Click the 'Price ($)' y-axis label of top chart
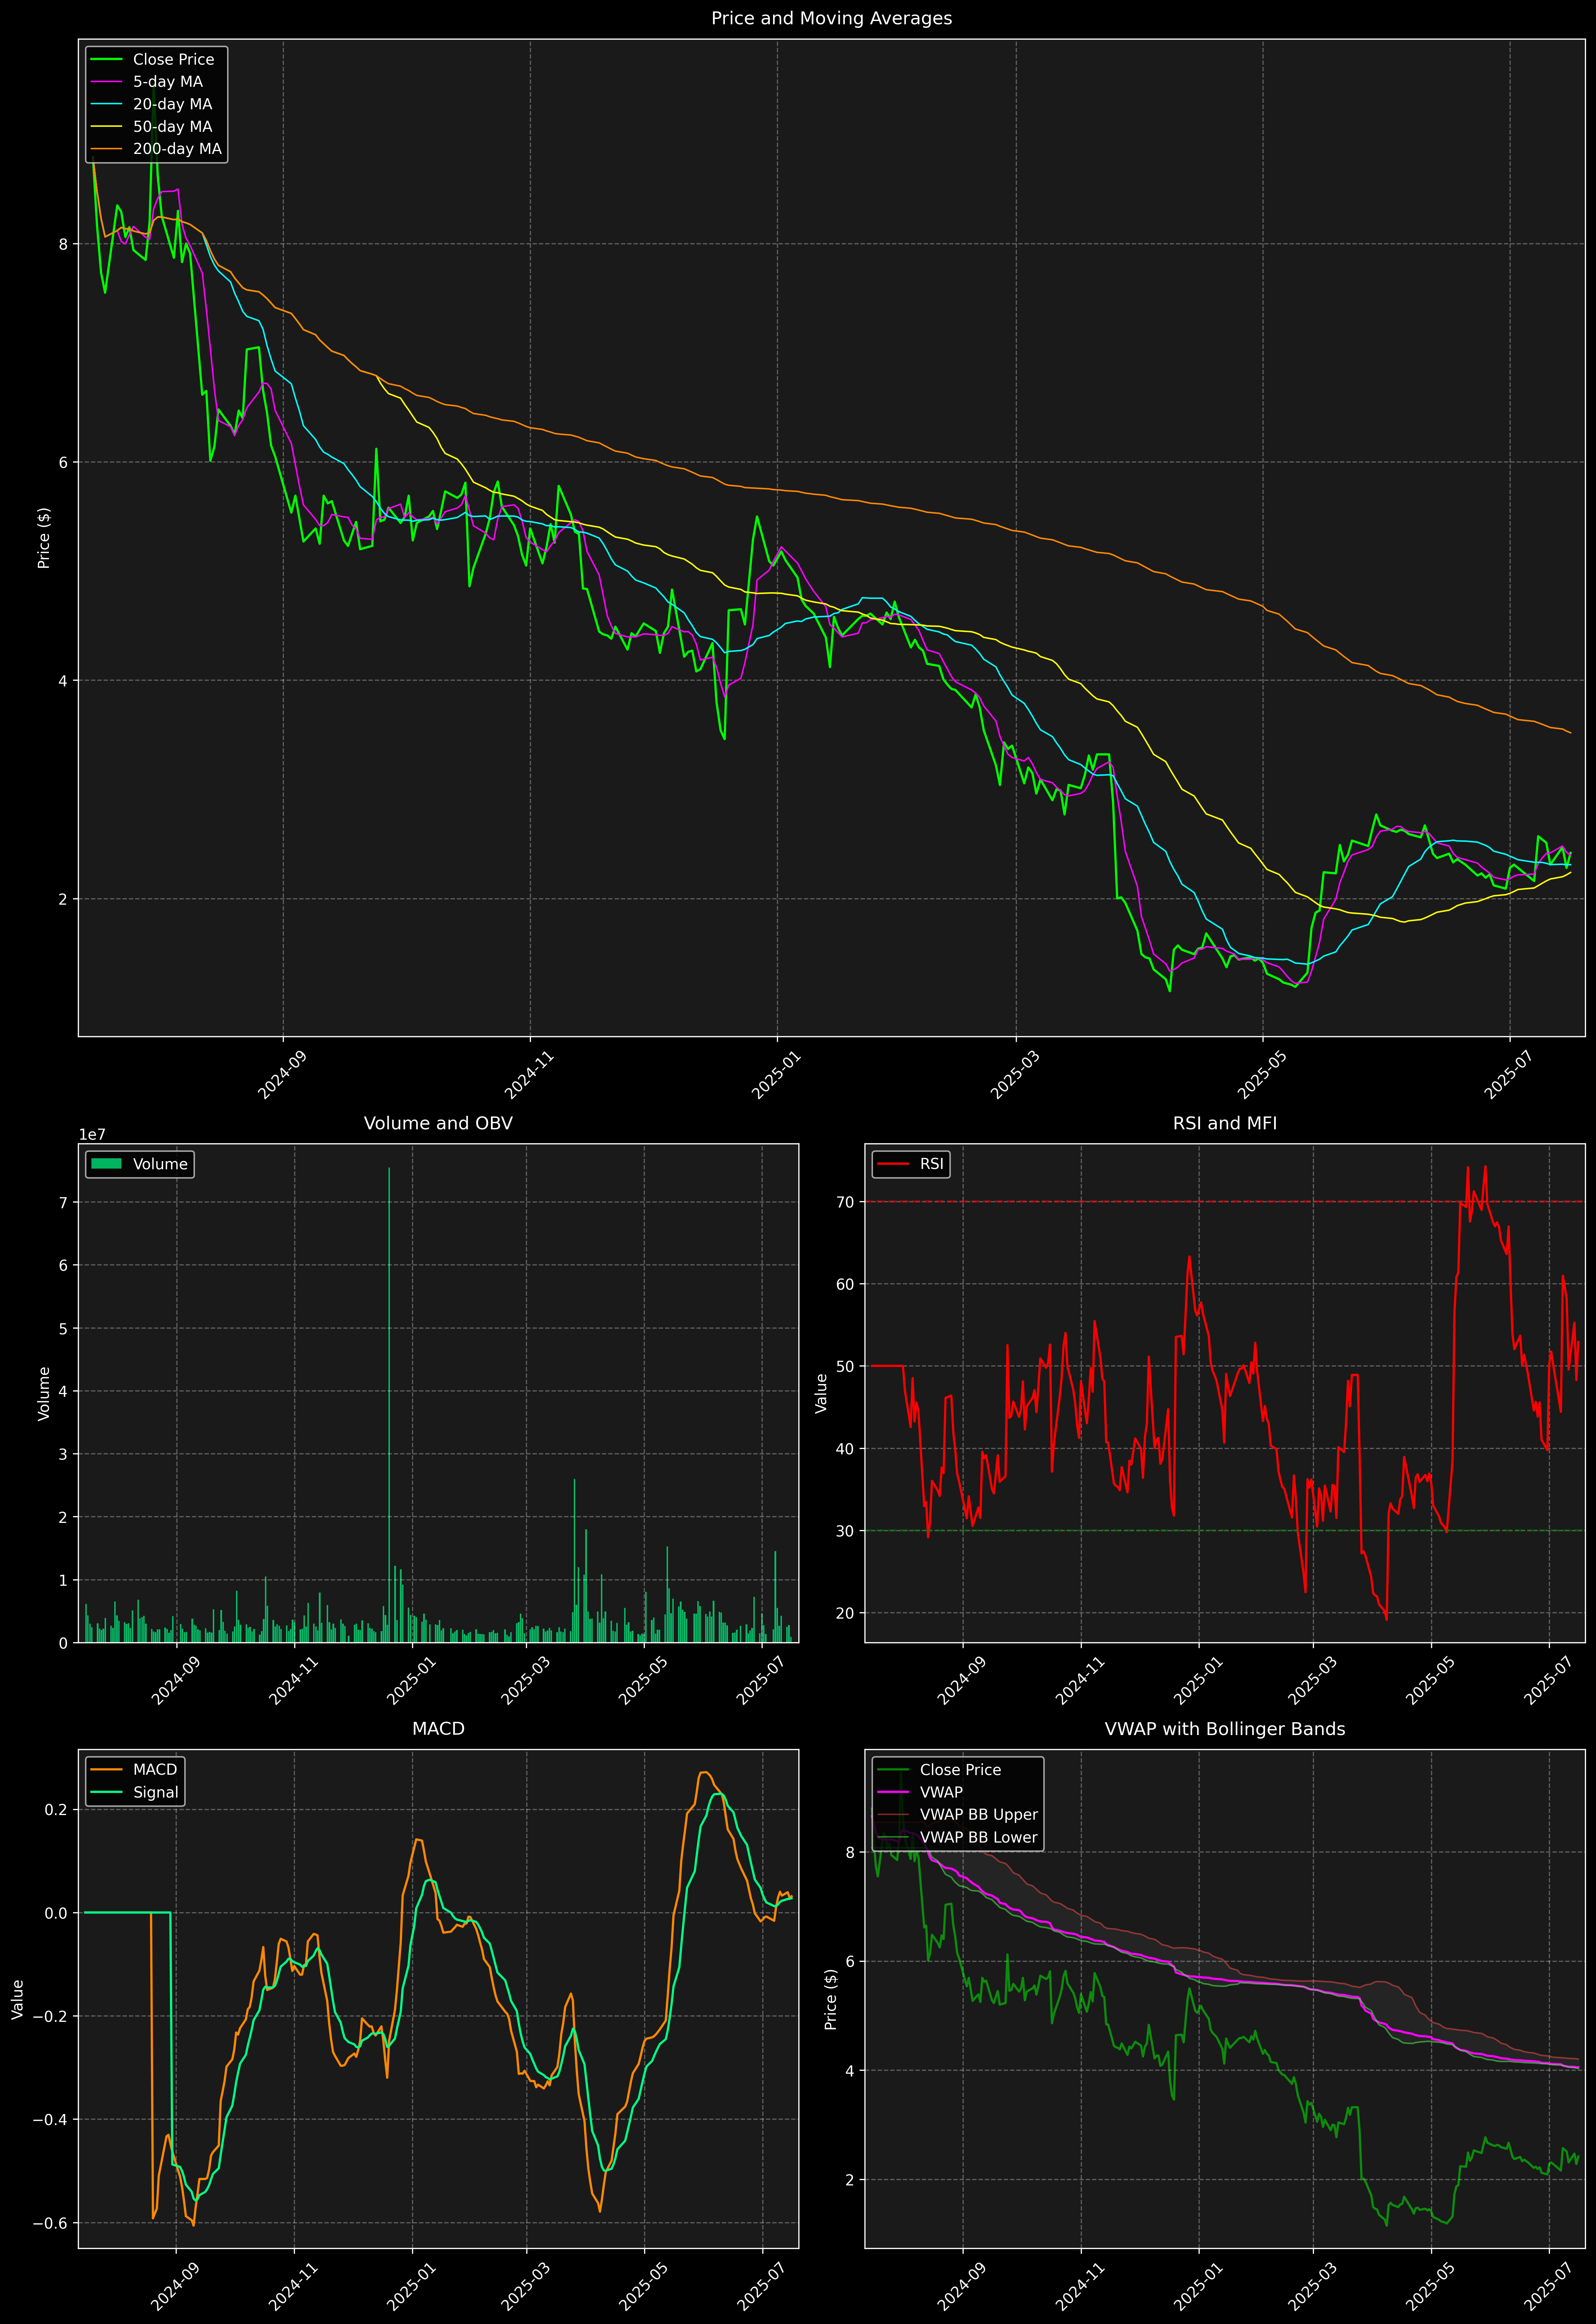 click(44, 538)
